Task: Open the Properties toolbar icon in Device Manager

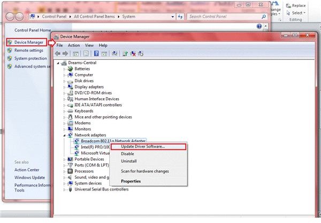Action: pyautogui.click(x=86, y=54)
